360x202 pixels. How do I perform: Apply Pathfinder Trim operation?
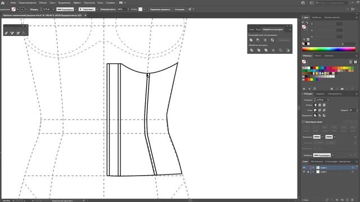pyautogui.click(x=259, y=50)
